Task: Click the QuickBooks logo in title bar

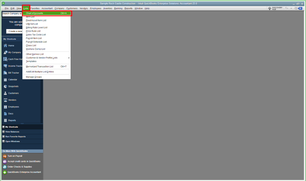Action: 3,3
